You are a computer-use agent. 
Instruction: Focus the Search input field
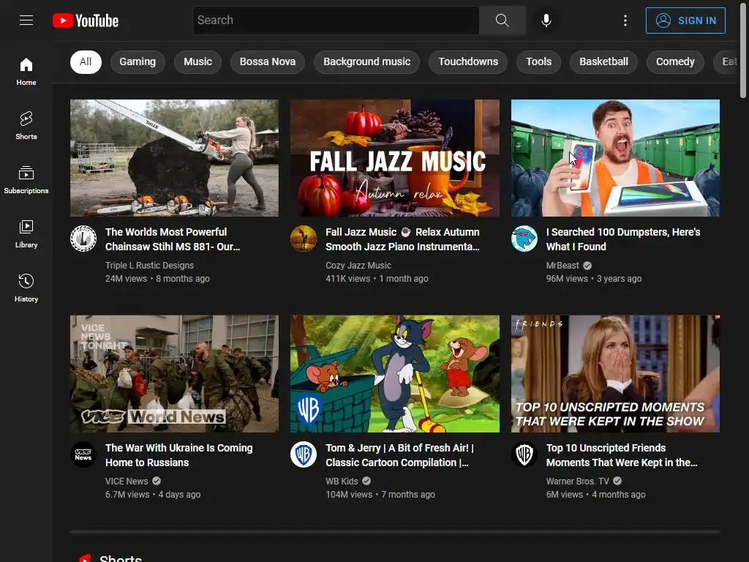point(336,20)
